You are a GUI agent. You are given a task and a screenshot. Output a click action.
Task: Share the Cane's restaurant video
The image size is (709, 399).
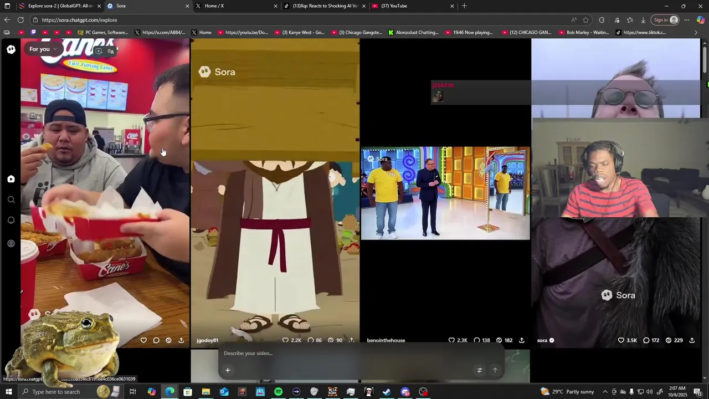181,340
